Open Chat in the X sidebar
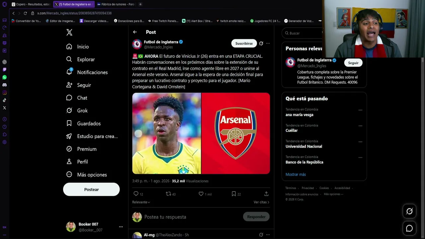The image size is (425, 239). point(76,98)
